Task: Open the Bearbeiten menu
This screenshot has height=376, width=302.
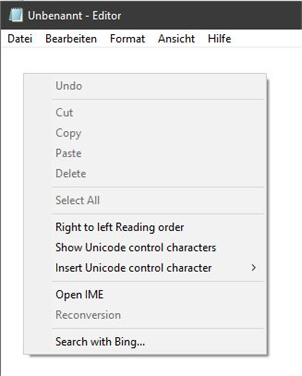Action: coord(71,39)
